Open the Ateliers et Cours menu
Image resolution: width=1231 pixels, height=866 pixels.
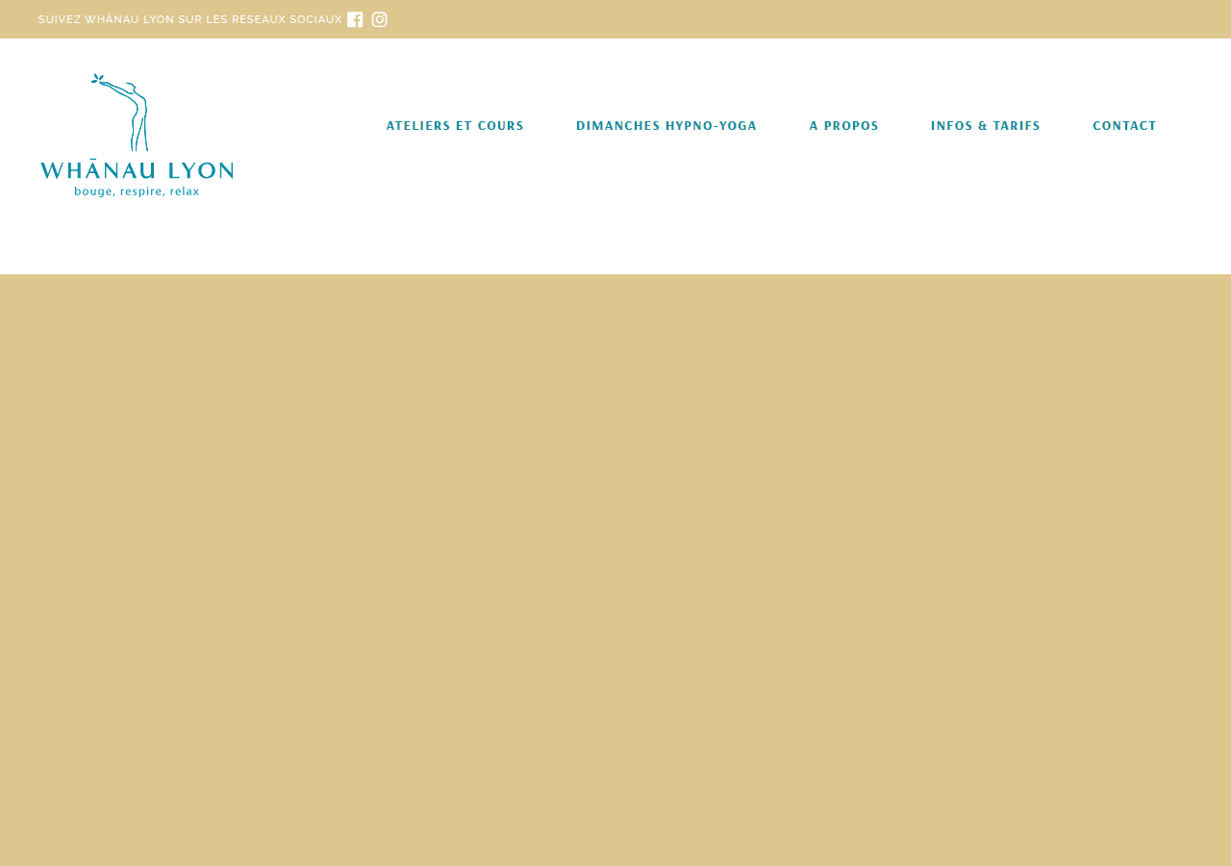point(455,126)
